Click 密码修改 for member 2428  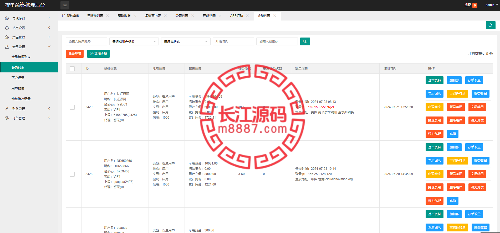click(x=435, y=174)
